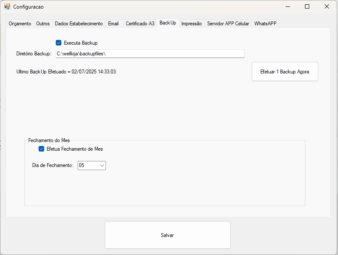Click Efetuar 1 Backup Agora button
Image resolution: width=338 pixels, height=255 pixels.
pyautogui.click(x=285, y=72)
